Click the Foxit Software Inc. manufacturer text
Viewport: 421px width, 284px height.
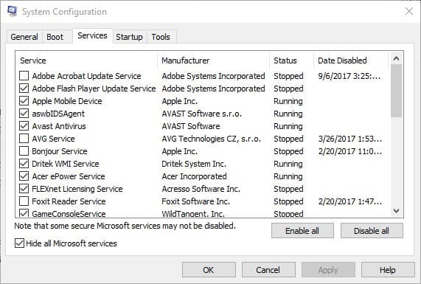tap(195, 201)
